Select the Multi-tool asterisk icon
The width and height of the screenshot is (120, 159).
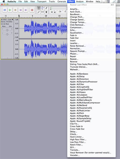pyautogui.click(x=46, y=12)
